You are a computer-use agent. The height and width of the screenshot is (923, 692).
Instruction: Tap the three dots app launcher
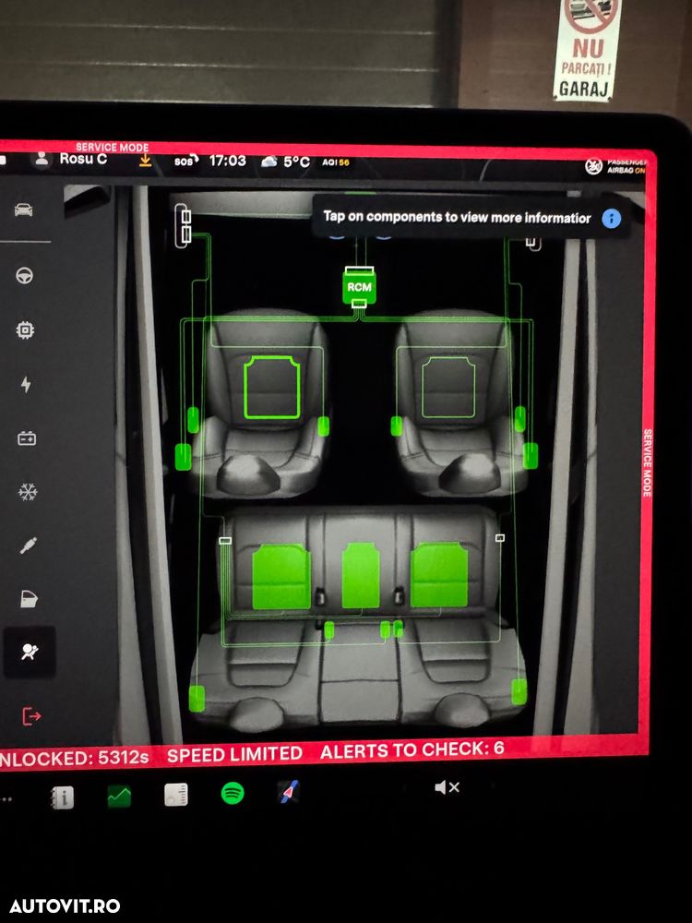pos(6,799)
